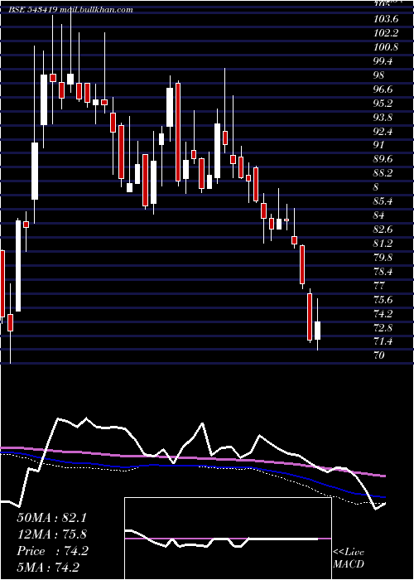Click the 91 price axis label
The height and width of the screenshot is (580, 414).
pos(379,145)
